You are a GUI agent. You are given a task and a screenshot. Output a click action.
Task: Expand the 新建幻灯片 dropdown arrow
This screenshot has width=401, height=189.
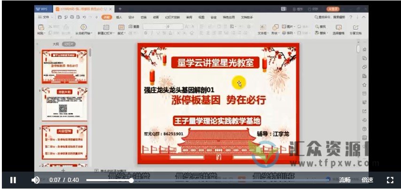(x=114, y=33)
